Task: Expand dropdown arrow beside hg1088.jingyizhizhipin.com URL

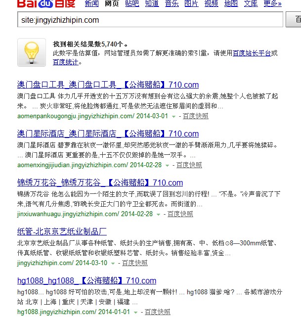Action: coord(135,312)
